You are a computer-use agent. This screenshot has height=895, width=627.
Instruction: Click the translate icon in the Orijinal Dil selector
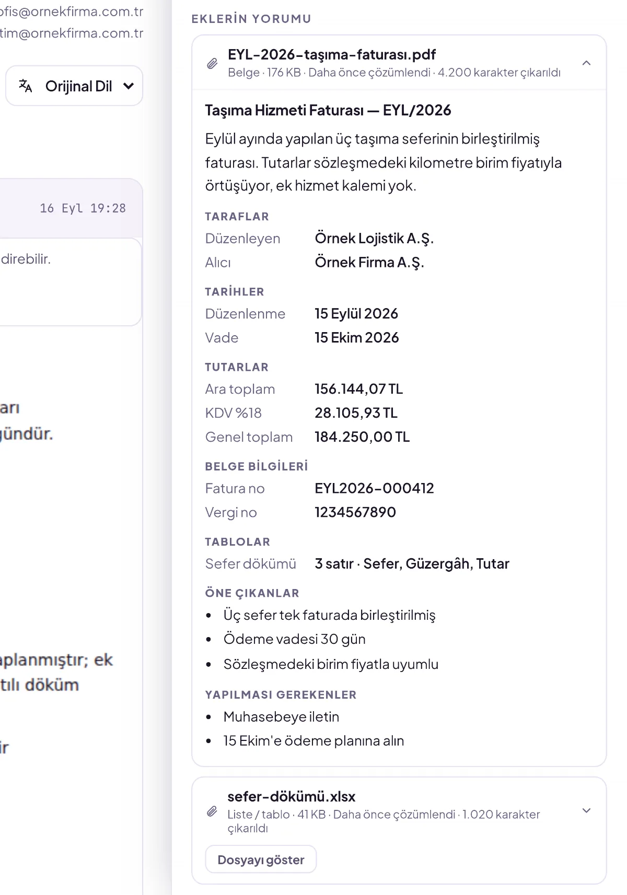tap(25, 86)
